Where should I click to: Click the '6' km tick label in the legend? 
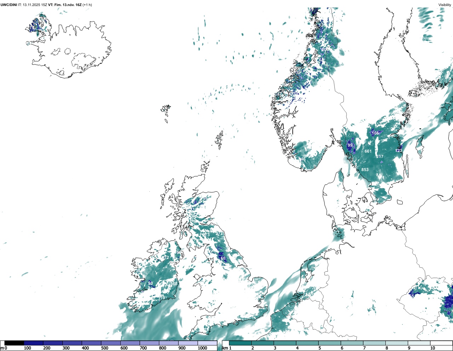[x=342, y=348]
